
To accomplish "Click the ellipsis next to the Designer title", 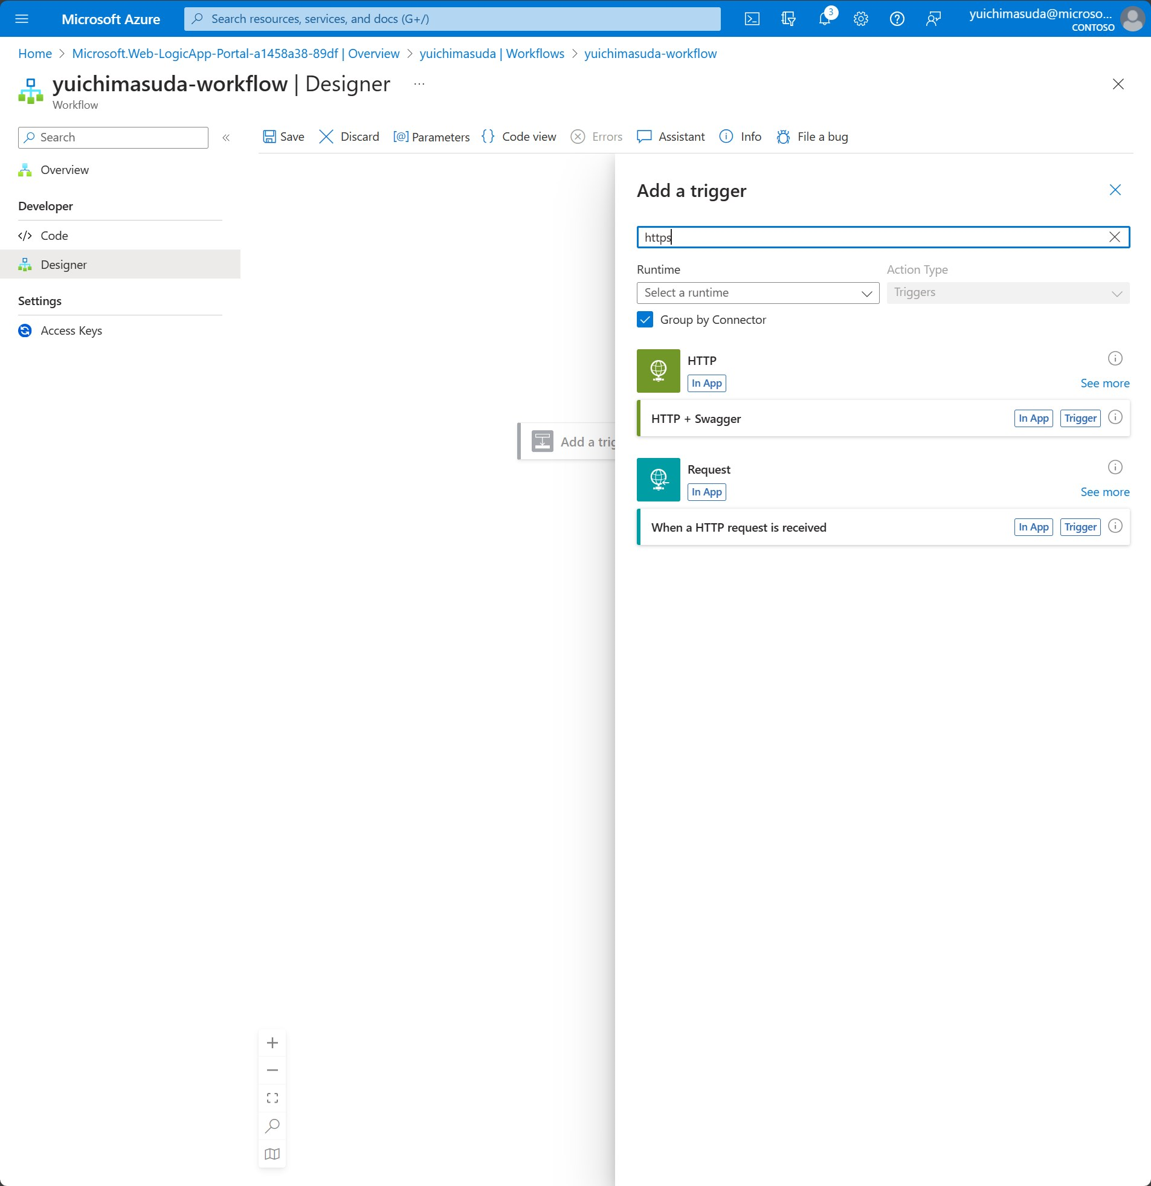I will coord(419,83).
